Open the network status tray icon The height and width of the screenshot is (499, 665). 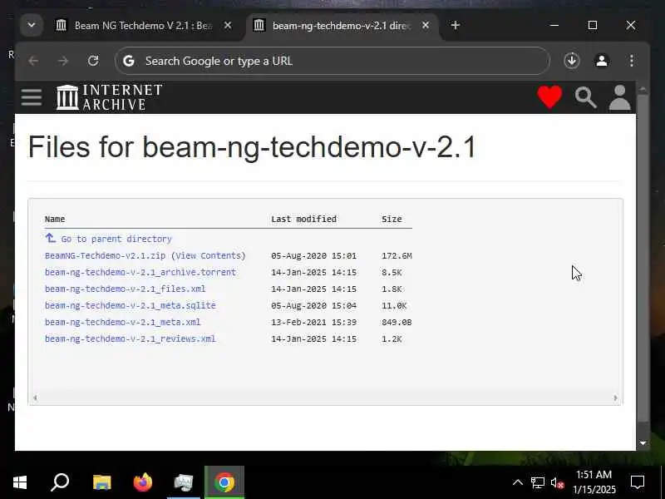pos(537,482)
